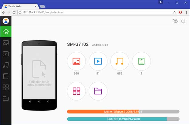This screenshot has width=190, height=125.
Task: Open the Documents section in sidebar
Action: [6, 76]
